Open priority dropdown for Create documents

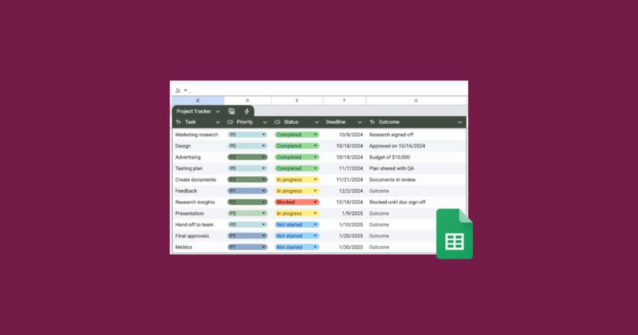(247, 180)
